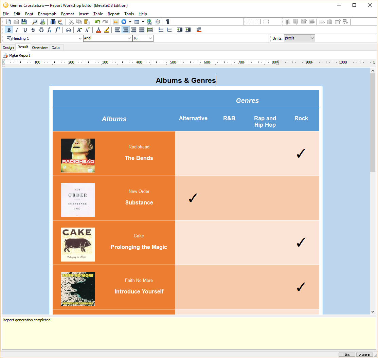Click the vertical scrollbar down arrow
The image size is (378, 358).
[373, 311]
